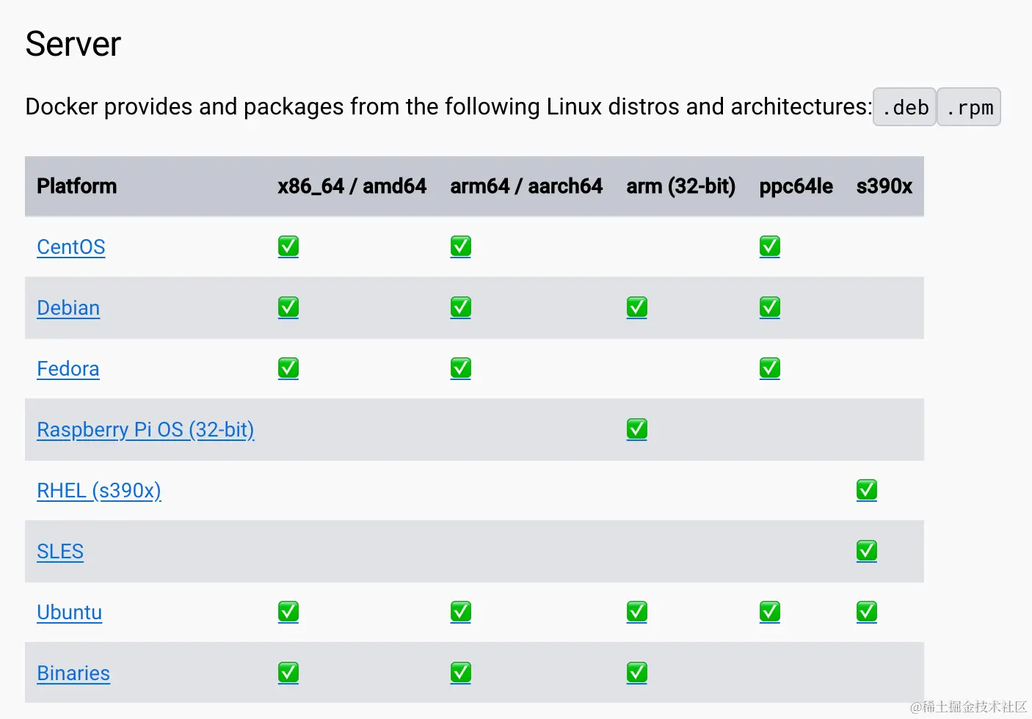
Task: Click the Debian arm (32-bit) checkmark
Action: [x=637, y=307]
